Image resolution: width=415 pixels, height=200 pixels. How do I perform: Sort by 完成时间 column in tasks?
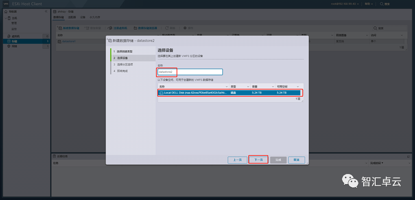[377, 163]
